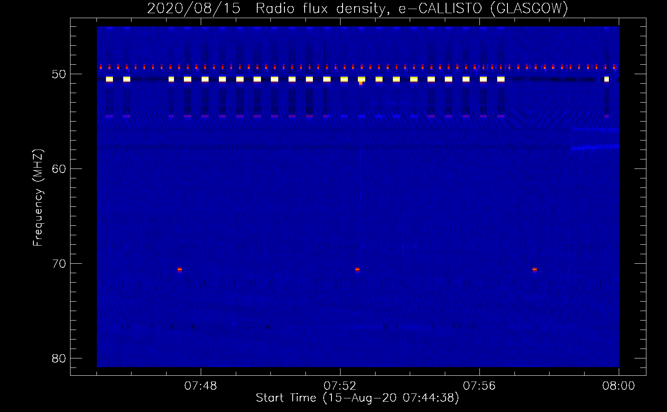Click the 07:56 time tick label

pos(479,386)
